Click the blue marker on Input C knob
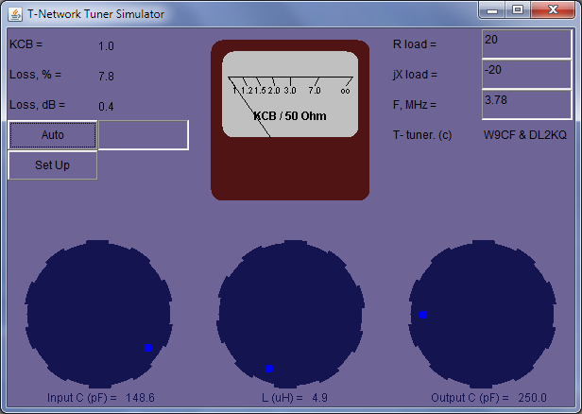The width and height of the screenshot is (582, 414). [148, 348]
